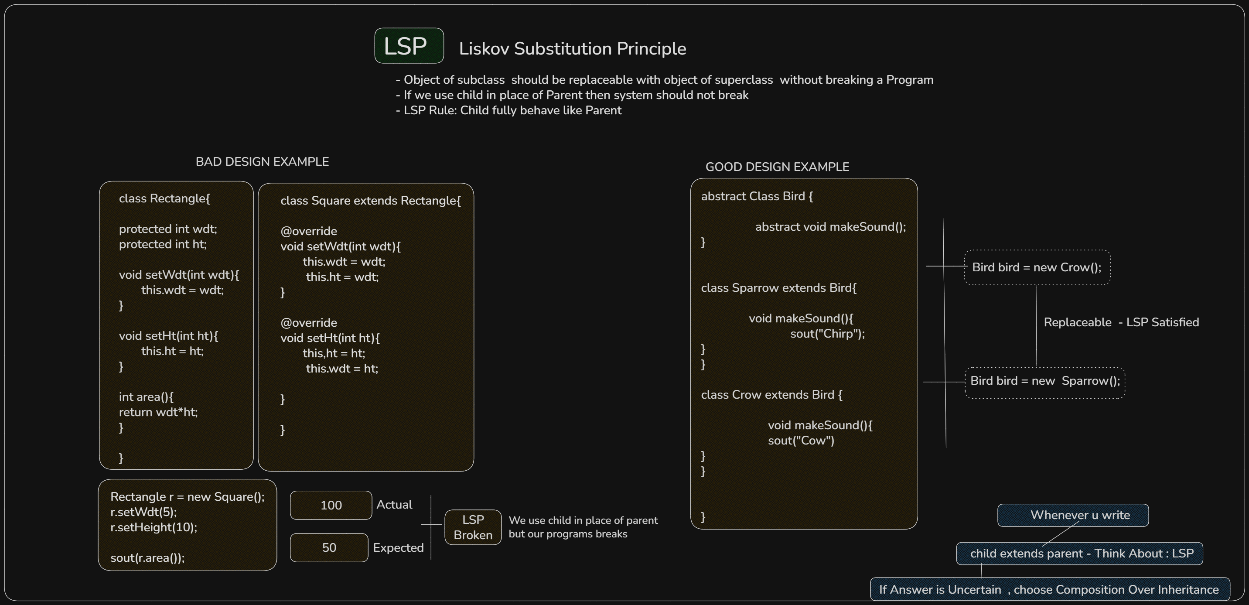Click 'void setWdt(int wdt){' in Rectangle class

click(x=179, y=275)
